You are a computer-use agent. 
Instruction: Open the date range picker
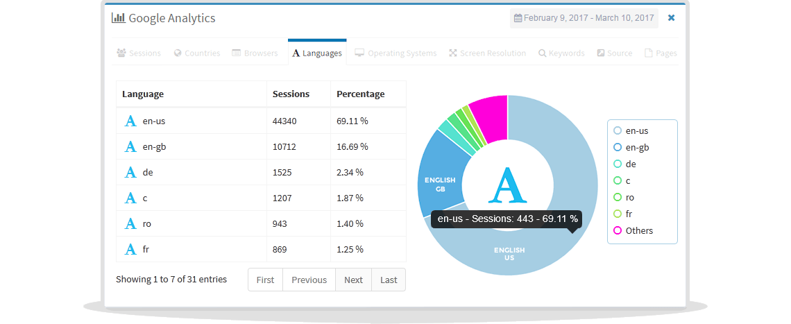click(x=584, y=18)
